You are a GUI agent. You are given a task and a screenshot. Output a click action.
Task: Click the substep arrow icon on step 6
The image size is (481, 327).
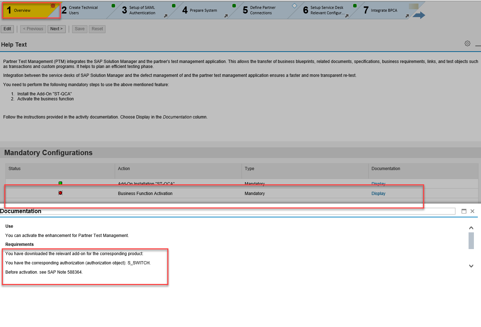tap(347, 16)
